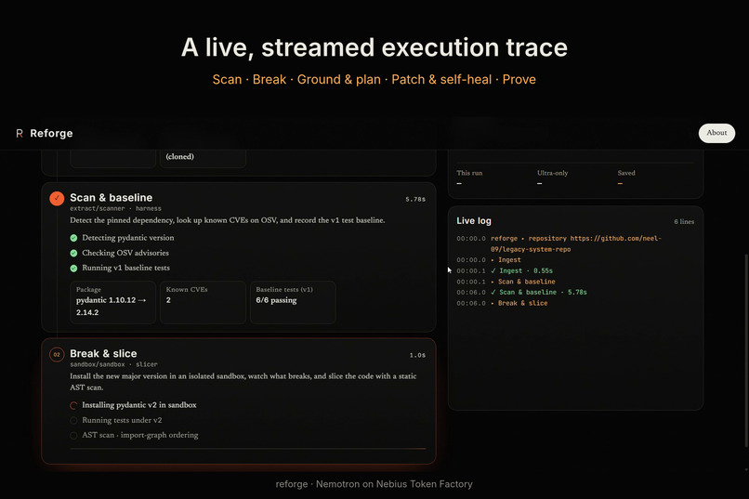Click title 'A live, streamed execution trace'
Screen dimensions: 749x499
374,47
